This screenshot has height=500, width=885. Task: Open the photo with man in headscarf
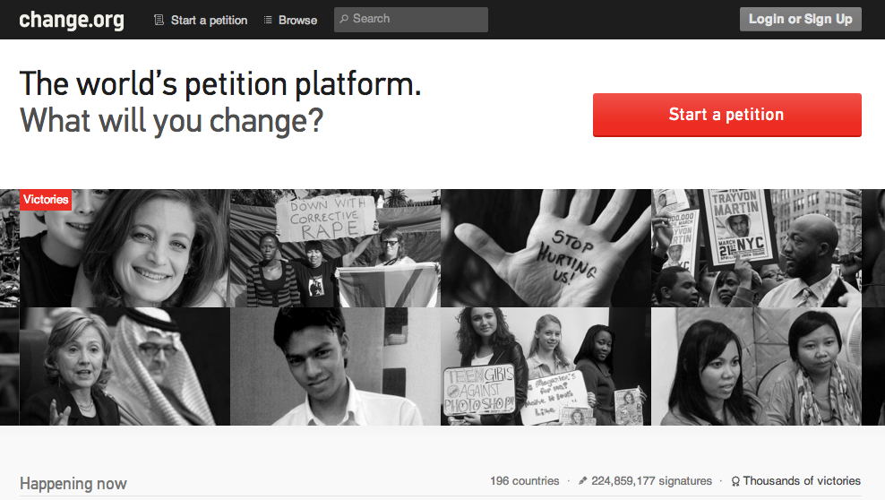(x=125, y=366)
